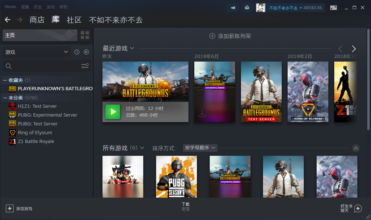Image resolution: width=371 pixels, height=220 pixels.
Task: Open Z1 Battle Royale recent thumbnail
Action: click(x=345, y=92)
